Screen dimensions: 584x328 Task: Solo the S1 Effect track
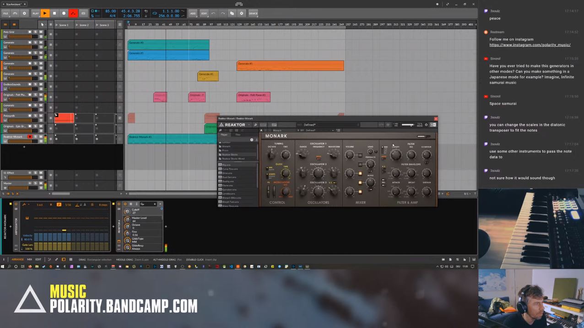tap(35, 173)
